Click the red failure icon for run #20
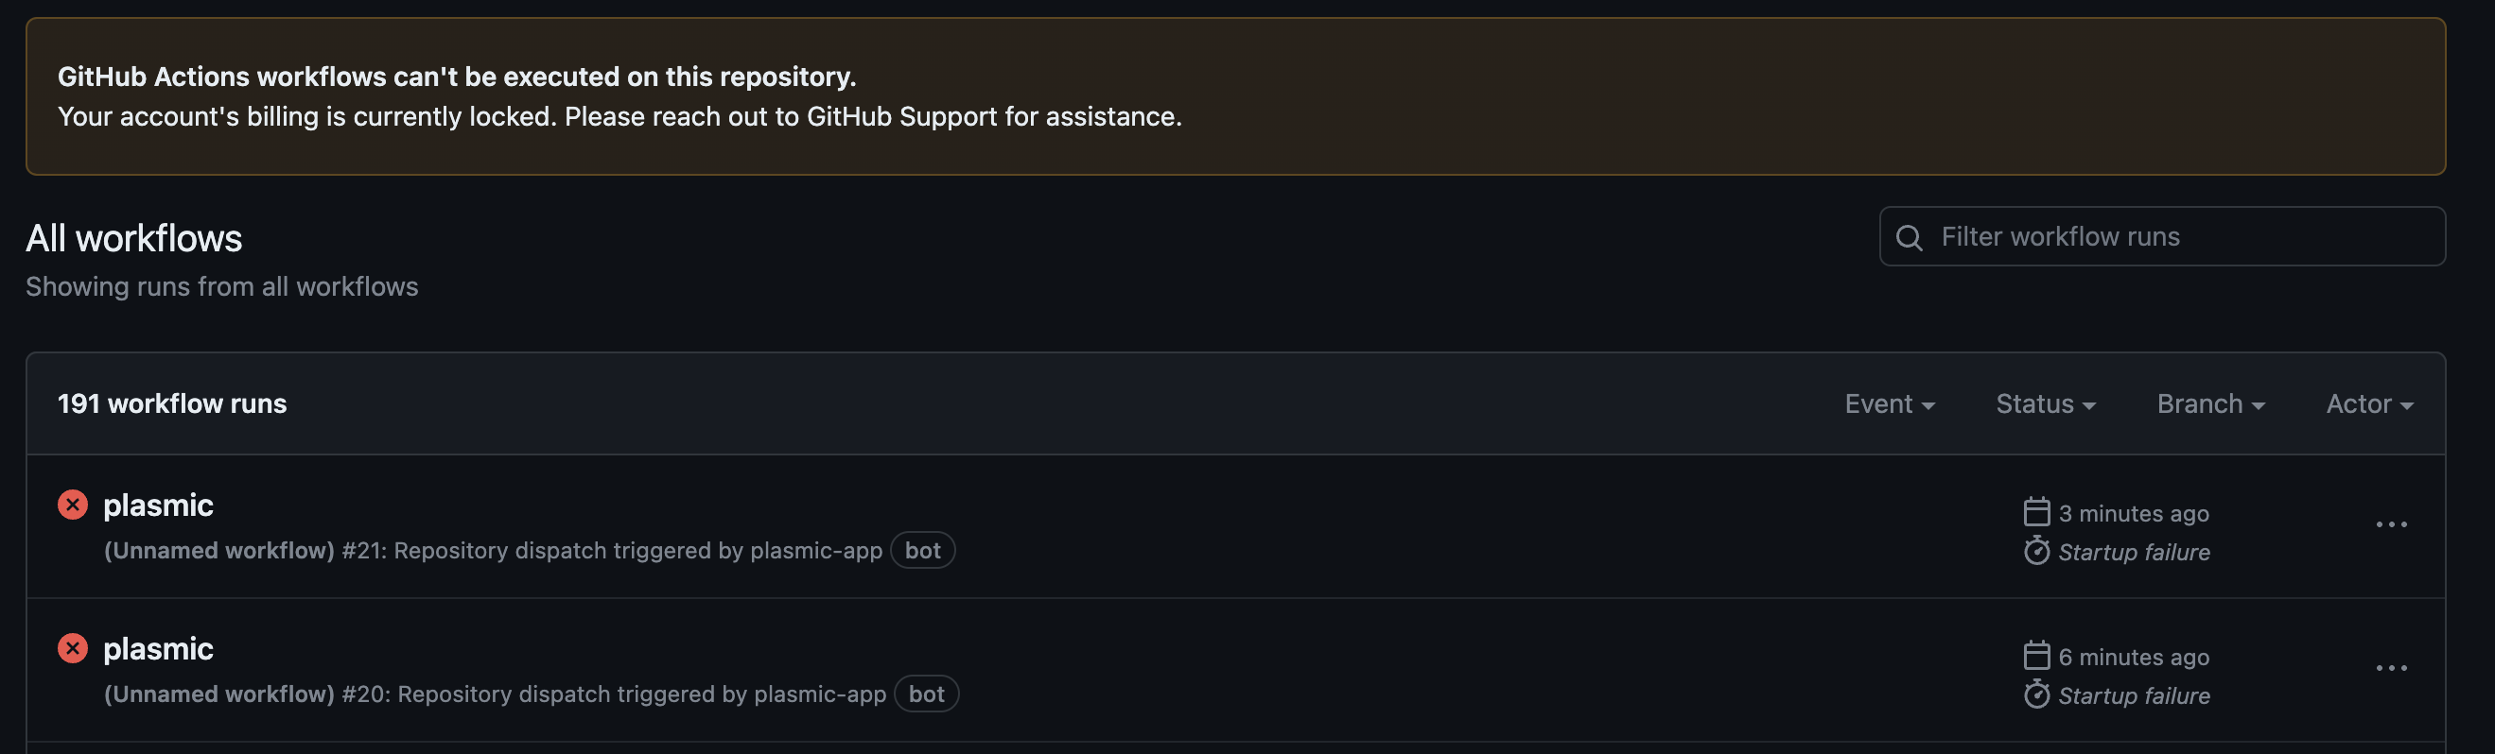 pyautogui.click(x=73, y=648)
